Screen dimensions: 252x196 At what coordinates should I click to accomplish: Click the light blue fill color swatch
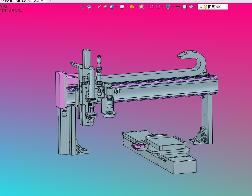tap(184, 7)
